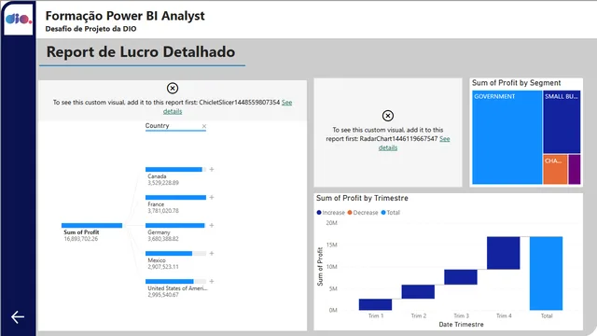Expand the United States of America node
This screenshot has width=597, height=336.
[212, 281]
